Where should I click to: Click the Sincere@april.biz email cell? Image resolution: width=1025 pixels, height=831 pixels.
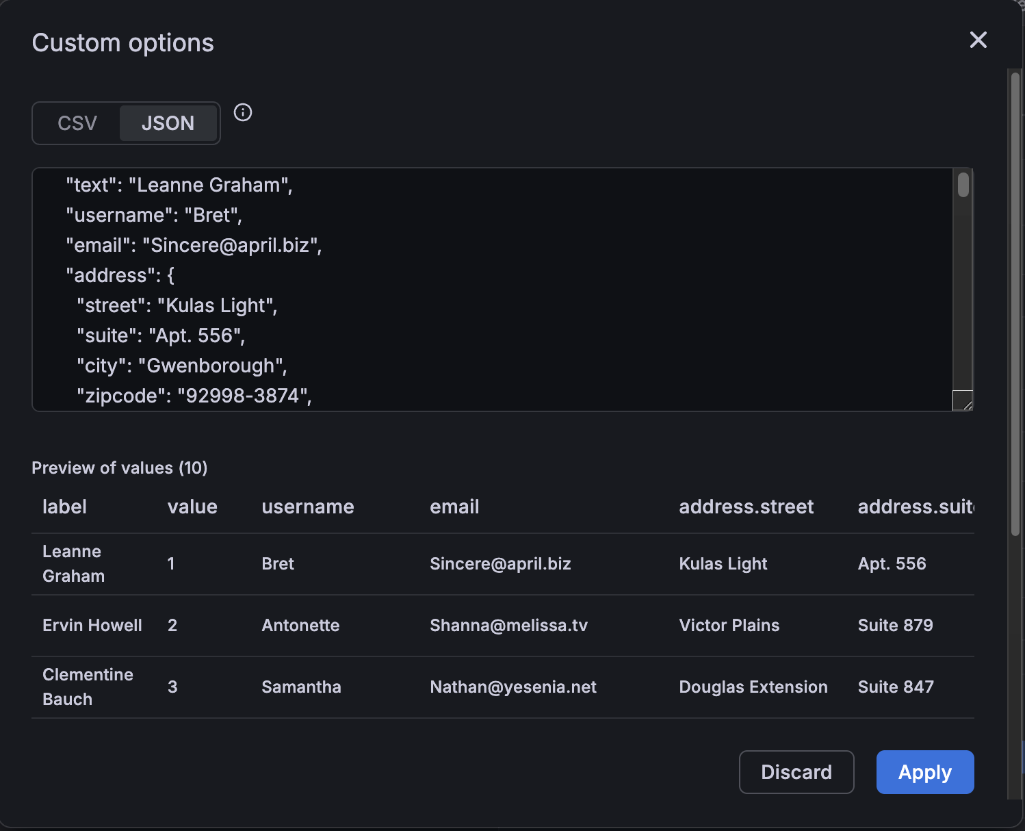coord(500,564)
